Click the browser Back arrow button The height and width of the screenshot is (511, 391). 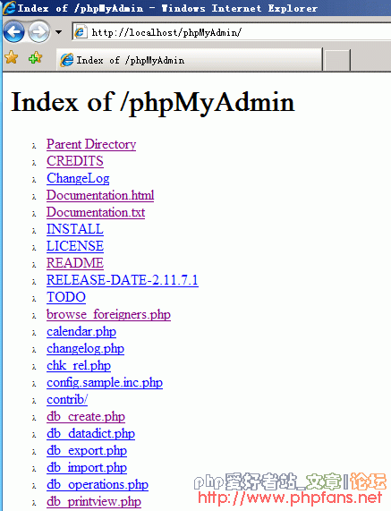(x=13, y=31)
